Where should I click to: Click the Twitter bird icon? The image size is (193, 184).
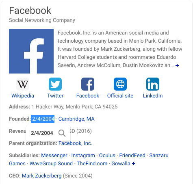55,84
